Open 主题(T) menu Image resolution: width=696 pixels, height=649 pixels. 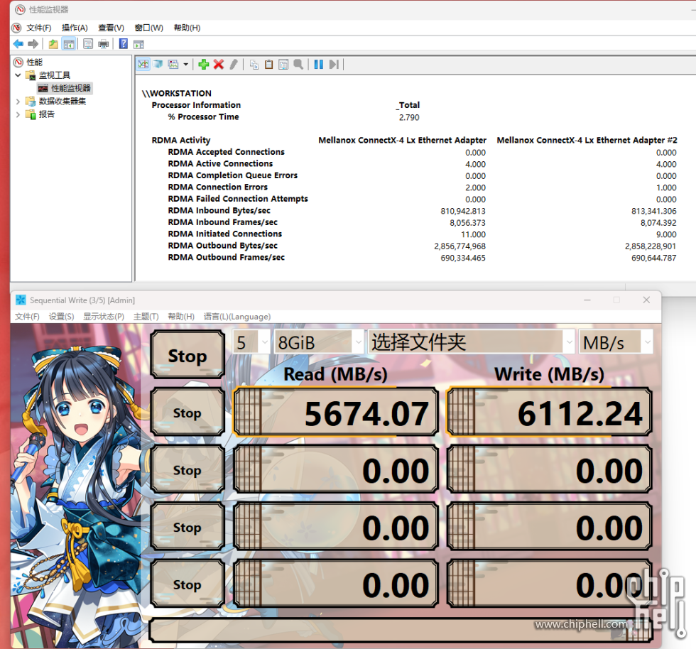click(146, 317)
